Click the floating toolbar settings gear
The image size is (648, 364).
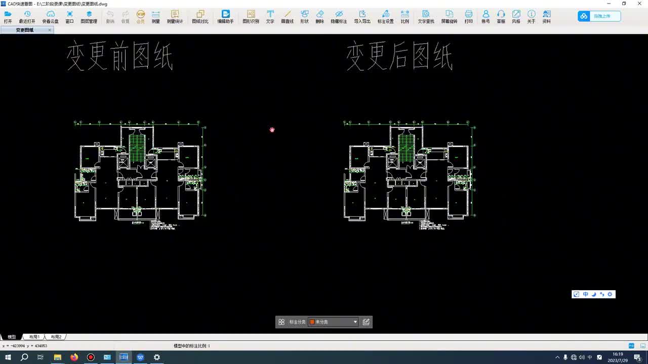pos(610,294)
